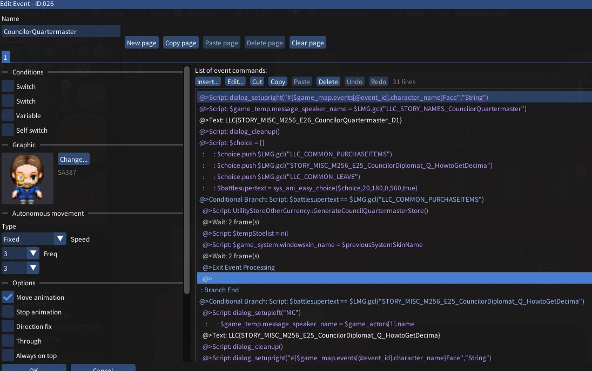
Task: Enable the Always on top option
Action: tap(8, 355)
